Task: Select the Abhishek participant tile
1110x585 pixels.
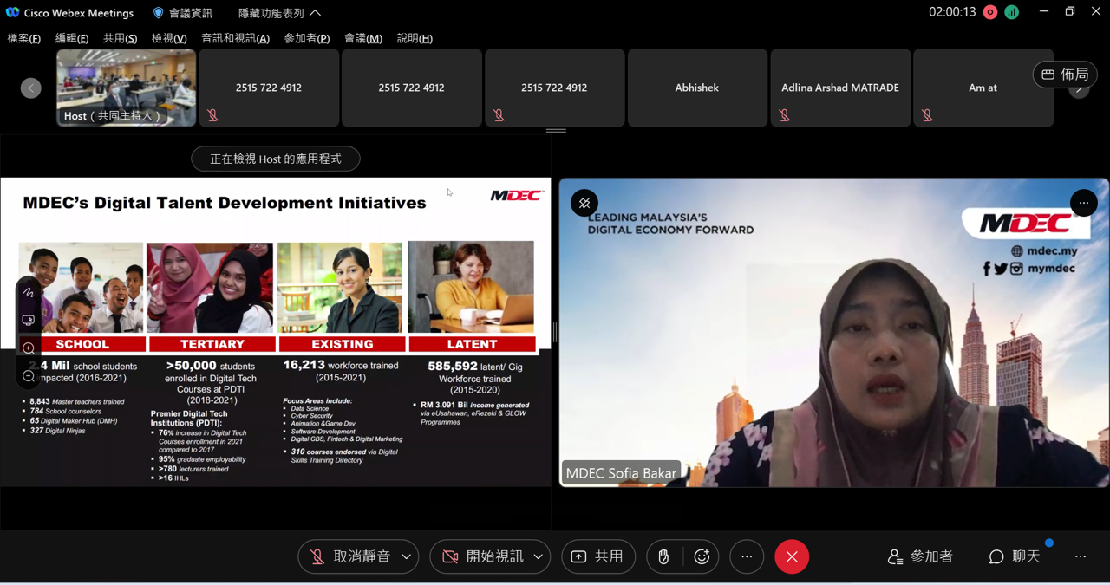Action: click(x=697, y=88)
